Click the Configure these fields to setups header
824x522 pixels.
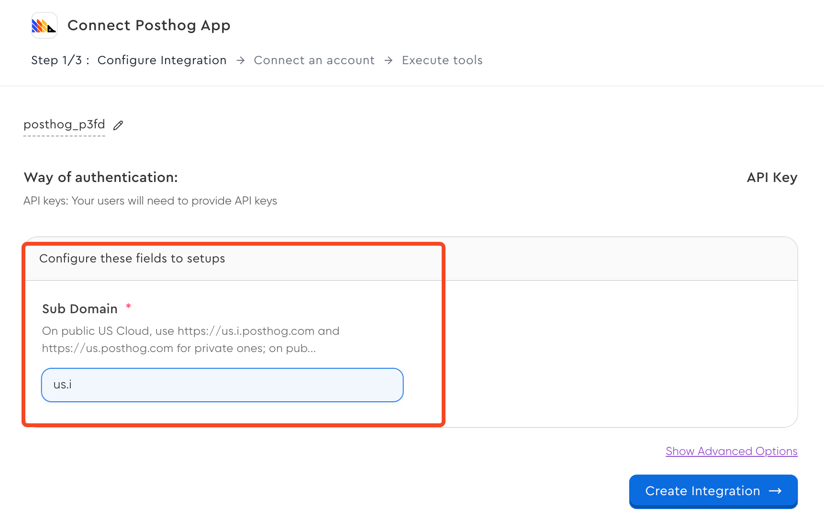point(132,258)
